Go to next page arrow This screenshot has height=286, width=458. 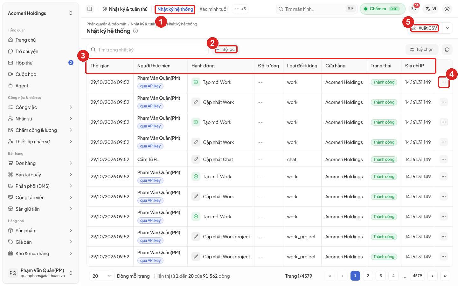point(433,276)
